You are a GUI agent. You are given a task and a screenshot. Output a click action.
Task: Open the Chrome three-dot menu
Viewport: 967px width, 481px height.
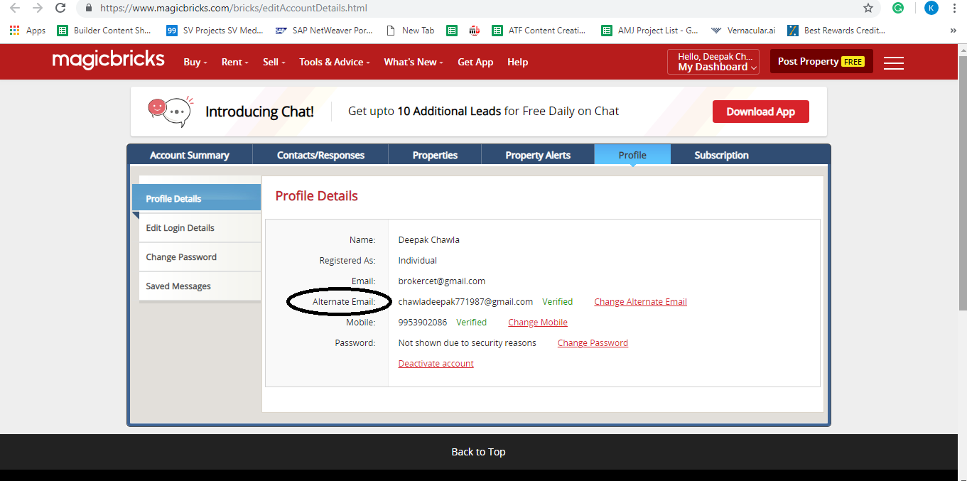(955, 9)
